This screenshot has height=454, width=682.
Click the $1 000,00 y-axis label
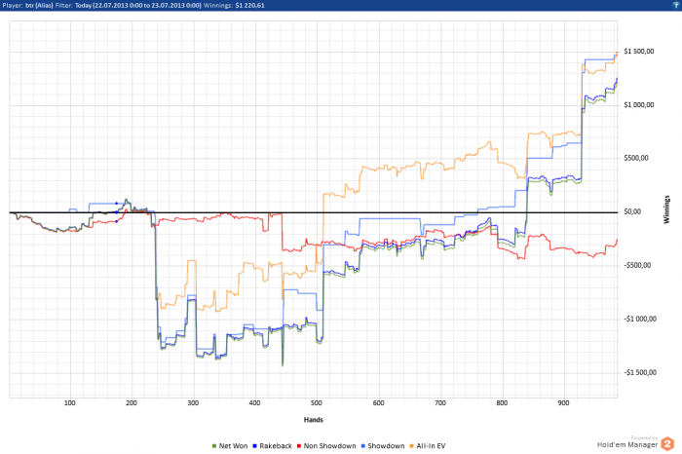[638, 105]
